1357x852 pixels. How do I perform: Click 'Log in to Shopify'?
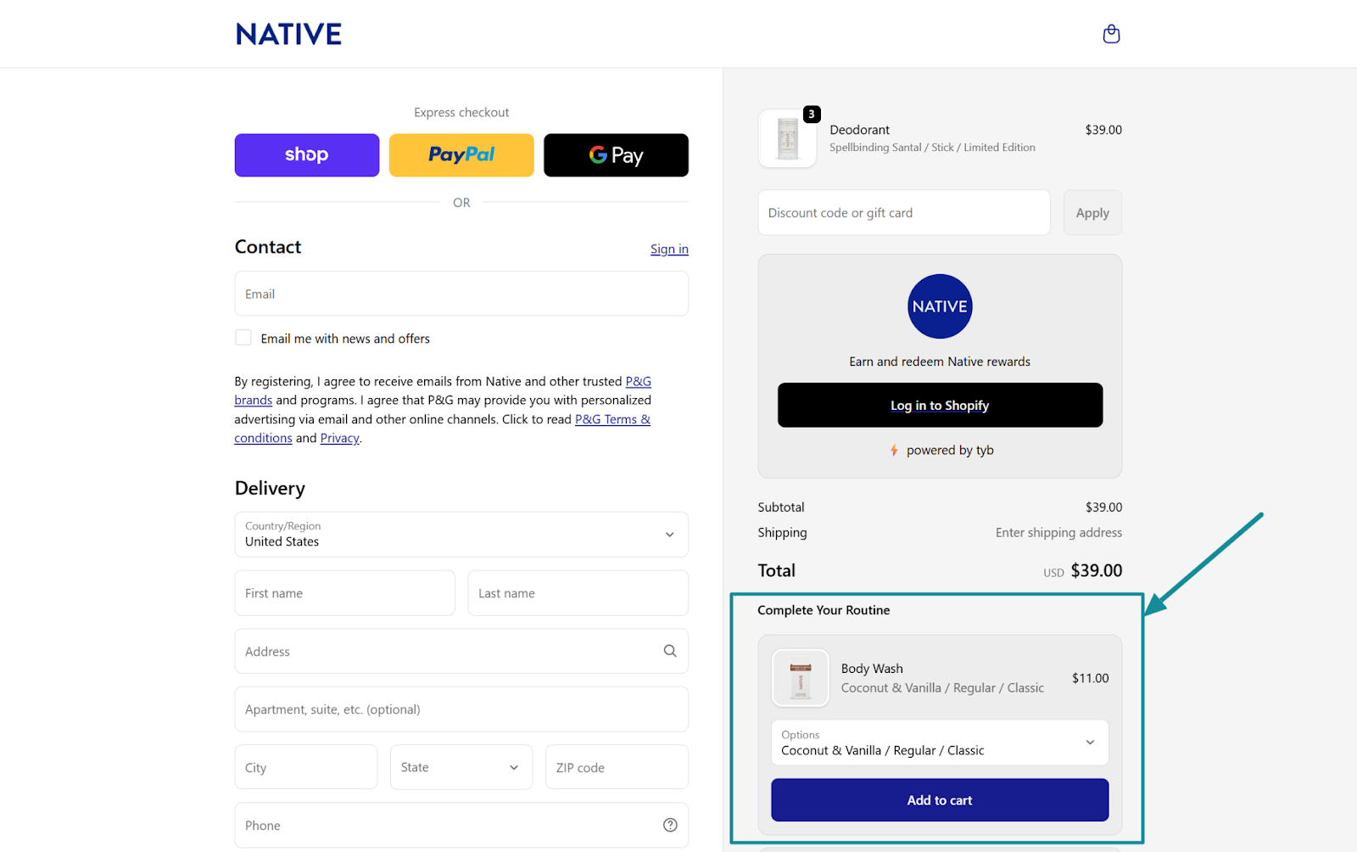pyautogui.click(x=939, y=405)
